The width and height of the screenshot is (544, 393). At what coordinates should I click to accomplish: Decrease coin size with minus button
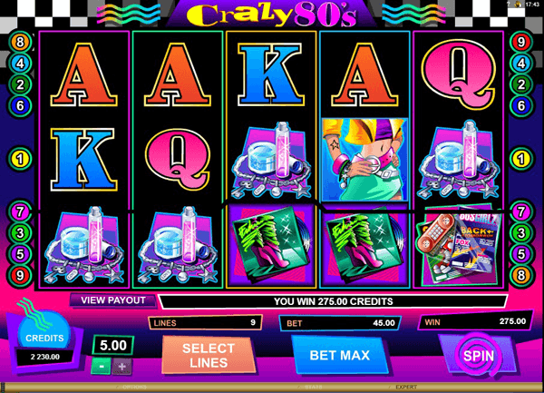pyautogui.click(x=101, y=367)
